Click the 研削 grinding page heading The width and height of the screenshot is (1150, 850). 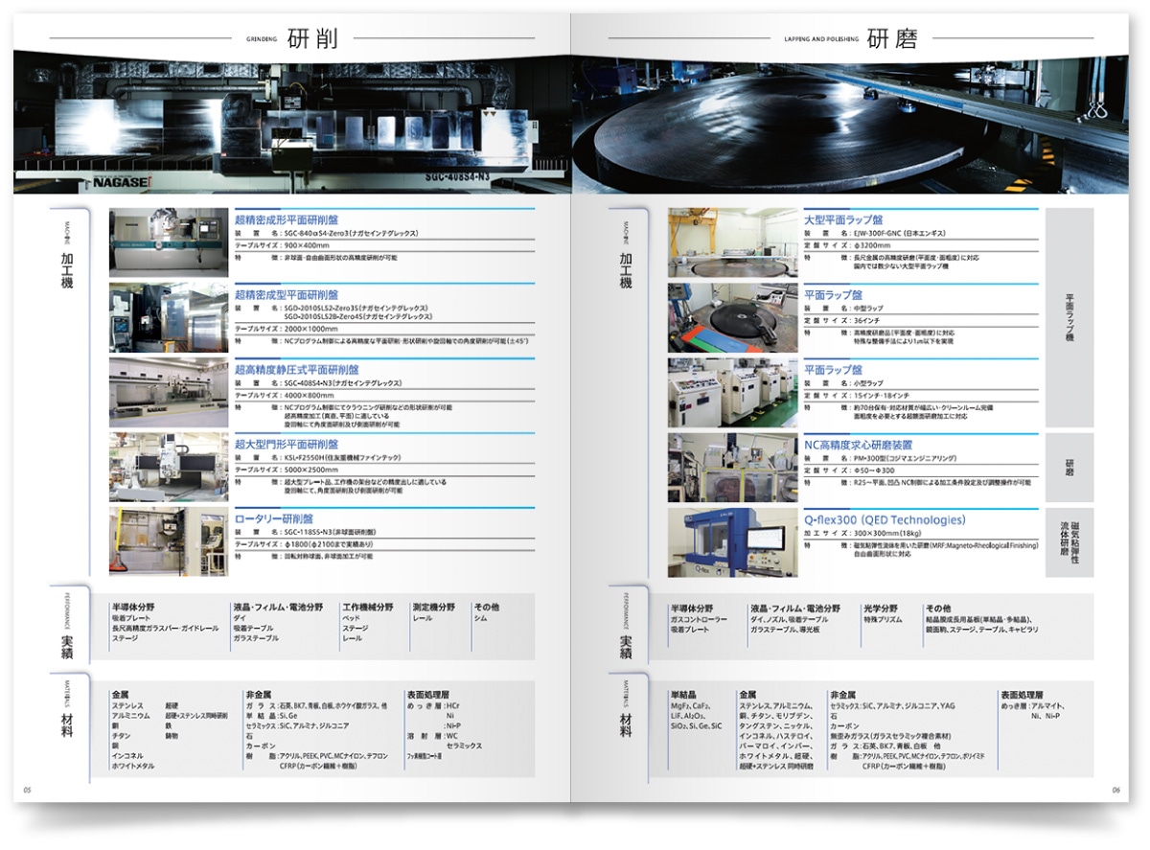(311, 38)
